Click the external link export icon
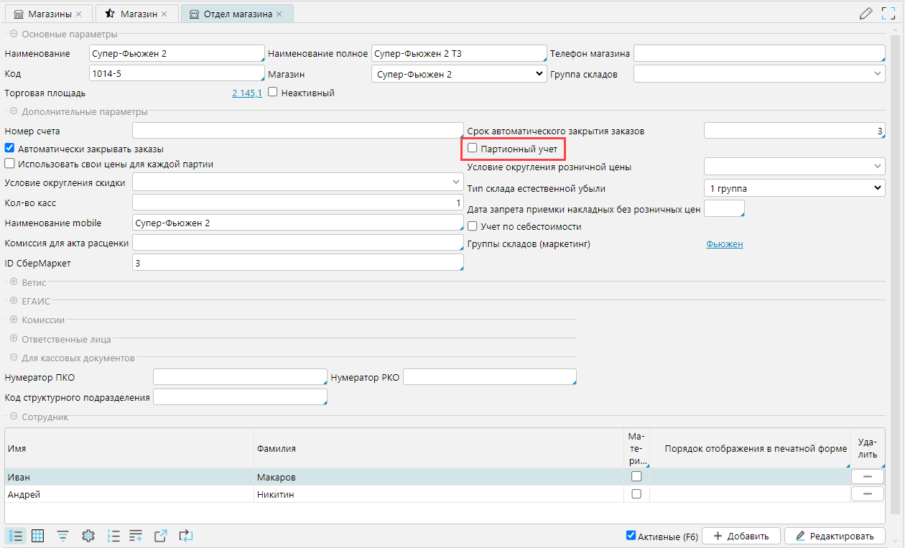This screenshot has height=548, width=905. pyautogui.click(x=161, y=535)
